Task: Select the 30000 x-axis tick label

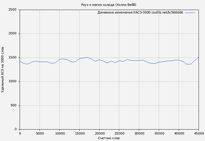Action: click(139, 133)
